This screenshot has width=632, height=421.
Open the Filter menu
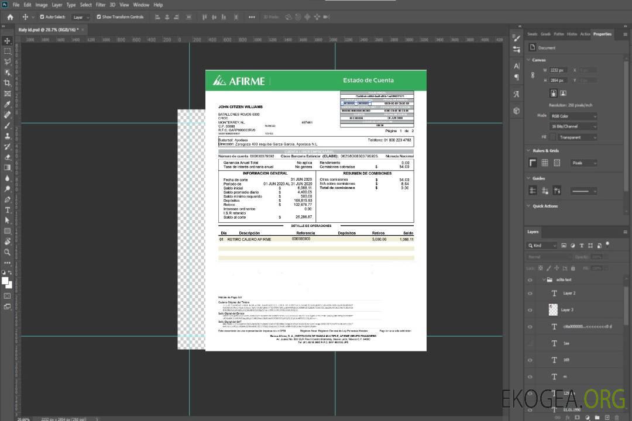pos(101,5)
